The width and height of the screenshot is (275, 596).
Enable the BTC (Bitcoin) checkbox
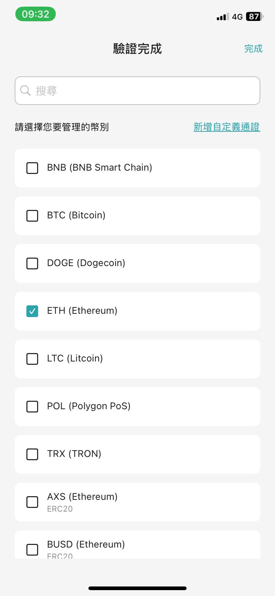pos(32,216)
